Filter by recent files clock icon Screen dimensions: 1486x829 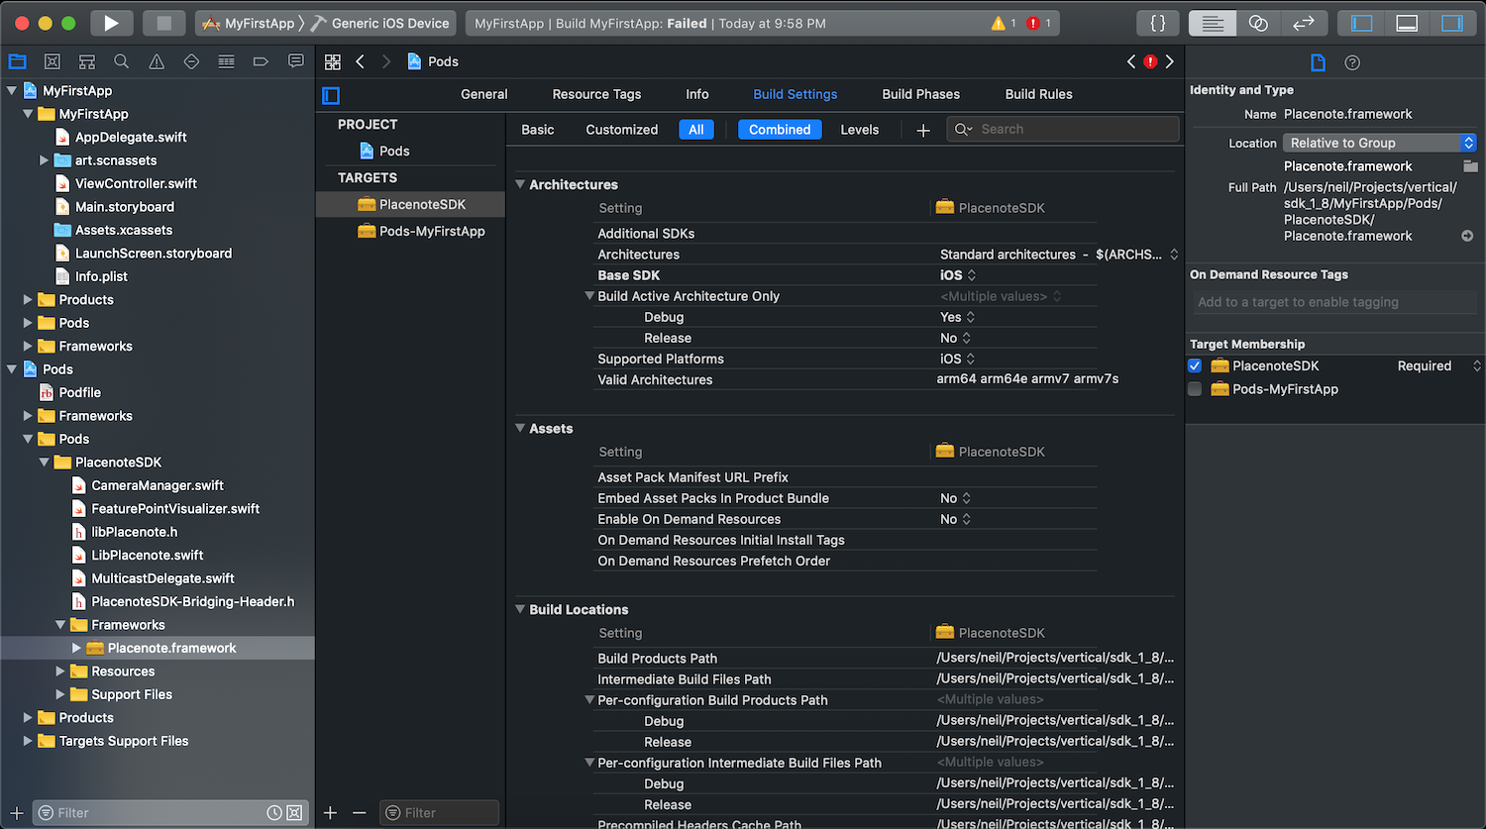274,812
